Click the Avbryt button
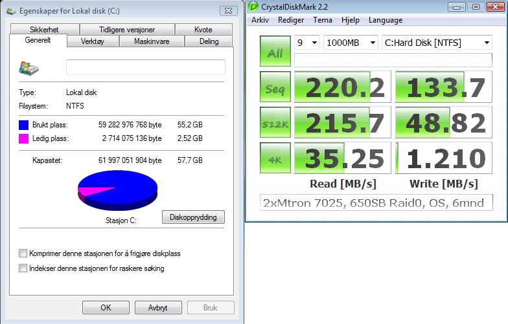Screen dimensions: 508x324 click(x=158, y=308)
